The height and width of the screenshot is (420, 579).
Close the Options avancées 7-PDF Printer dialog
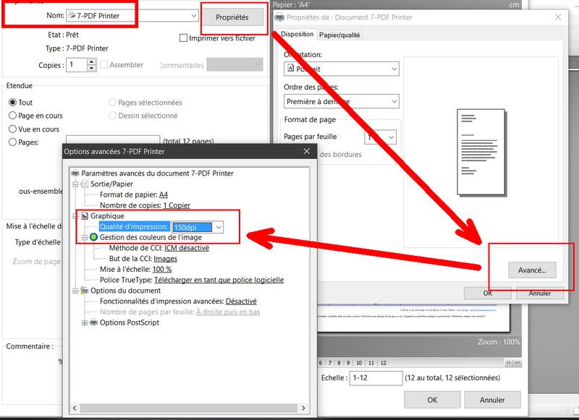[x=306, y=151]
